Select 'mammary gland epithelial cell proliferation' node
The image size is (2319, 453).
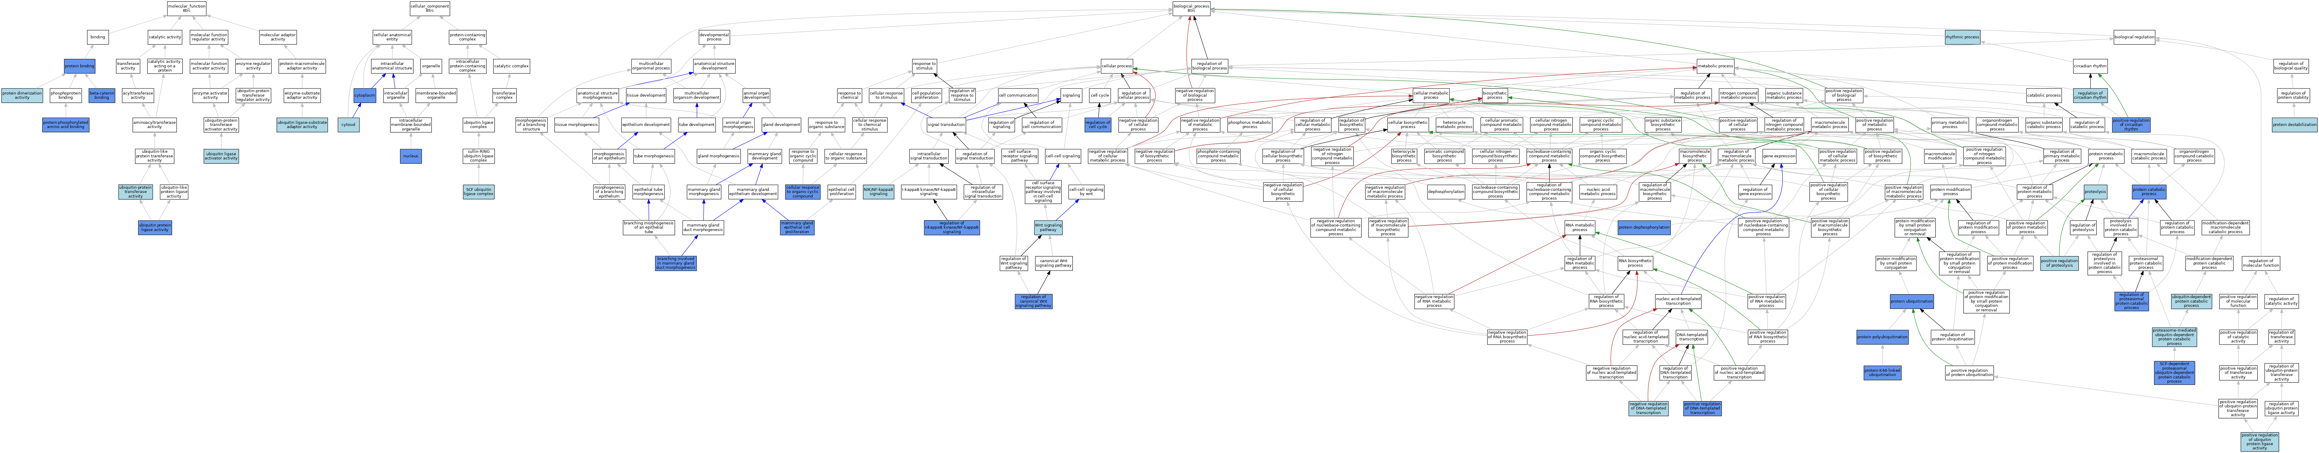pyautogui.click(x=797, y=228)
